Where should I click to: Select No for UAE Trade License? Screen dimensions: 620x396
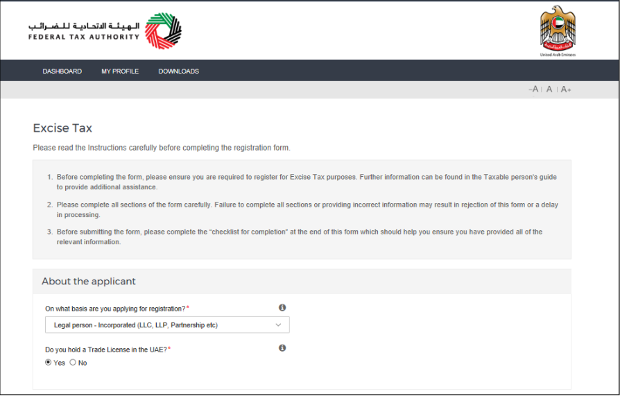[x=73, y=363]
